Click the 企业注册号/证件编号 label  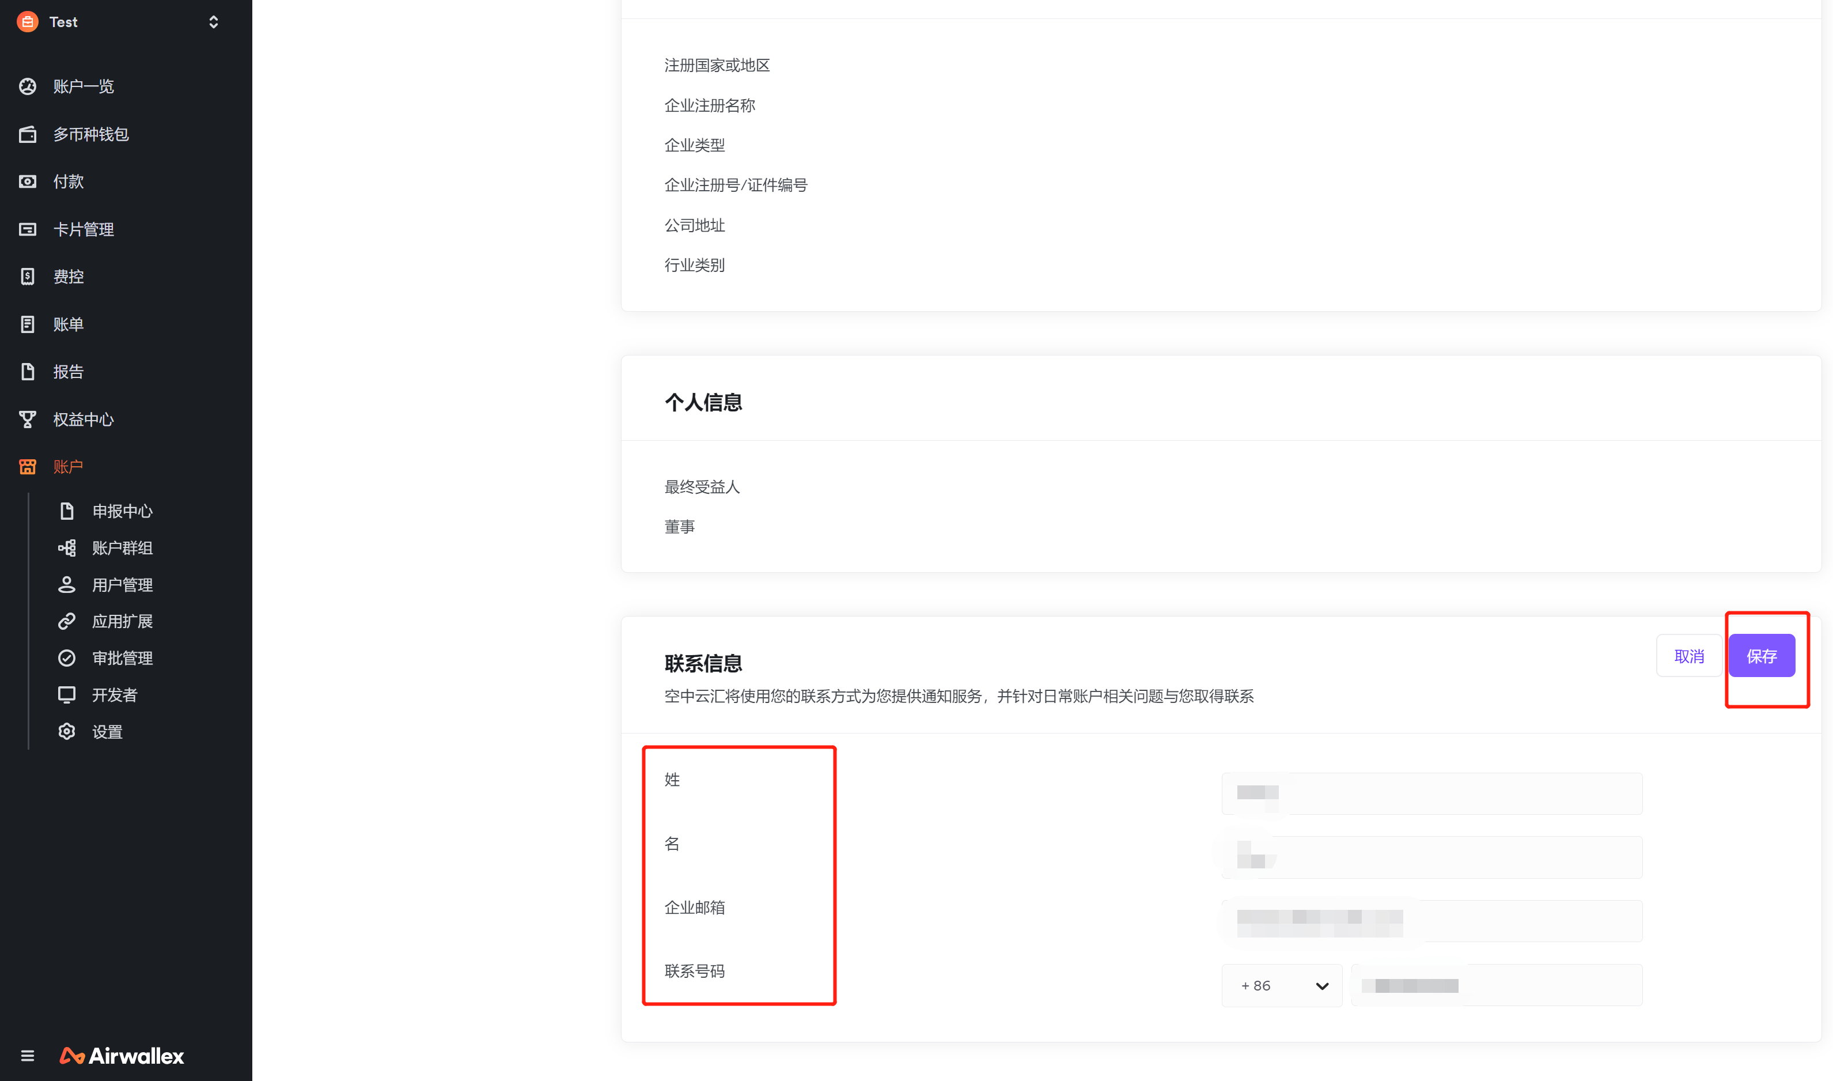point(736,186)
